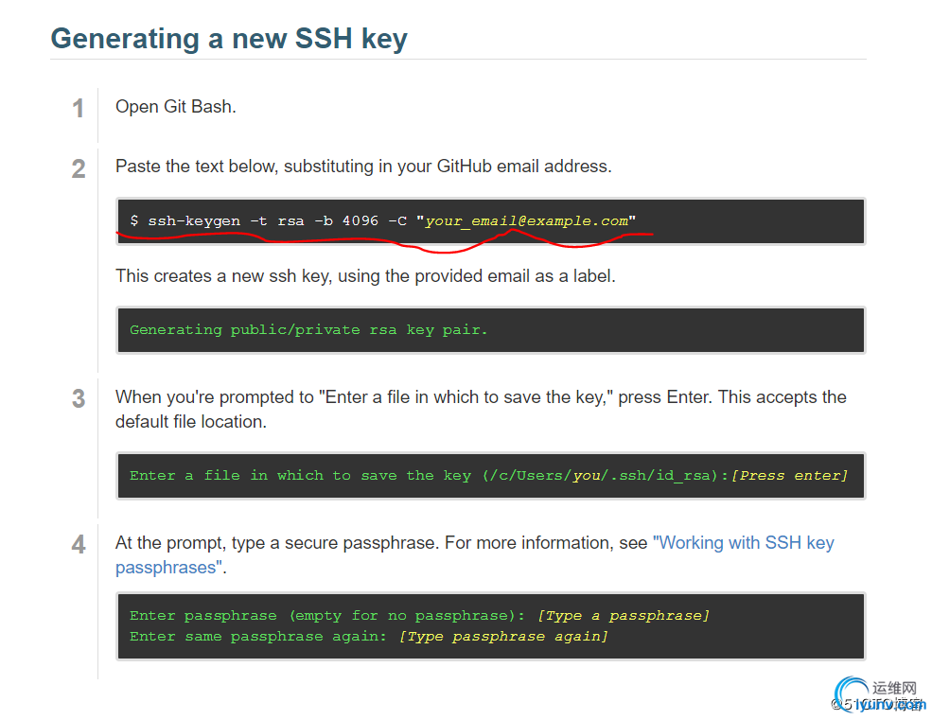Click the 运维网 watermark text

[894, 688]
